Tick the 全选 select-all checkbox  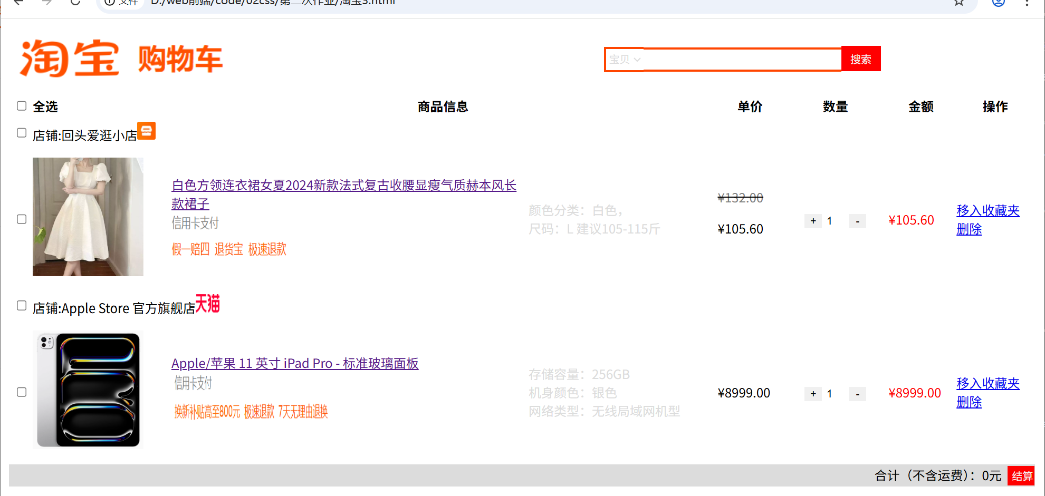tap(22, 106)
